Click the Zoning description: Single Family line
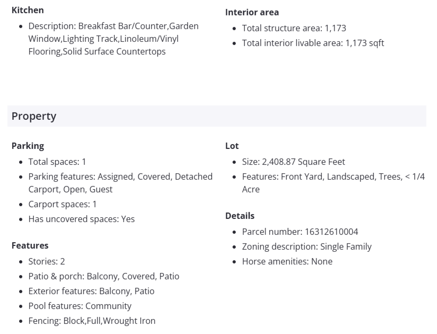This screenshot has width=437, height=334. pos(306,247)
